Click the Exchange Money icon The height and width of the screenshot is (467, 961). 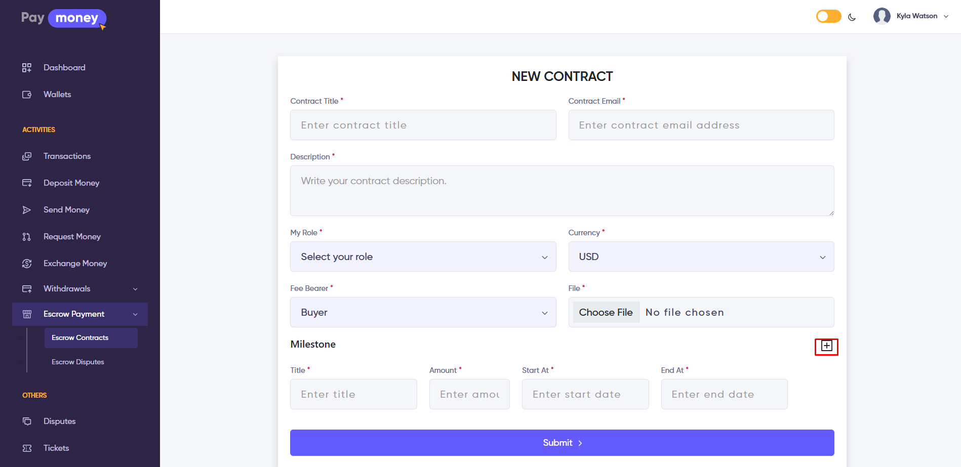click(27, 264)
